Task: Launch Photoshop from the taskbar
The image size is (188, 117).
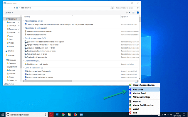Action: point(57,114)
